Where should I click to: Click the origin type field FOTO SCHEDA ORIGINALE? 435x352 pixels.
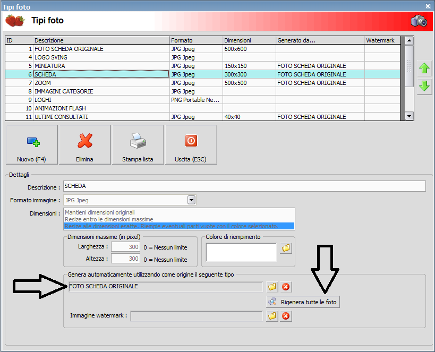[x=165, y=287]
